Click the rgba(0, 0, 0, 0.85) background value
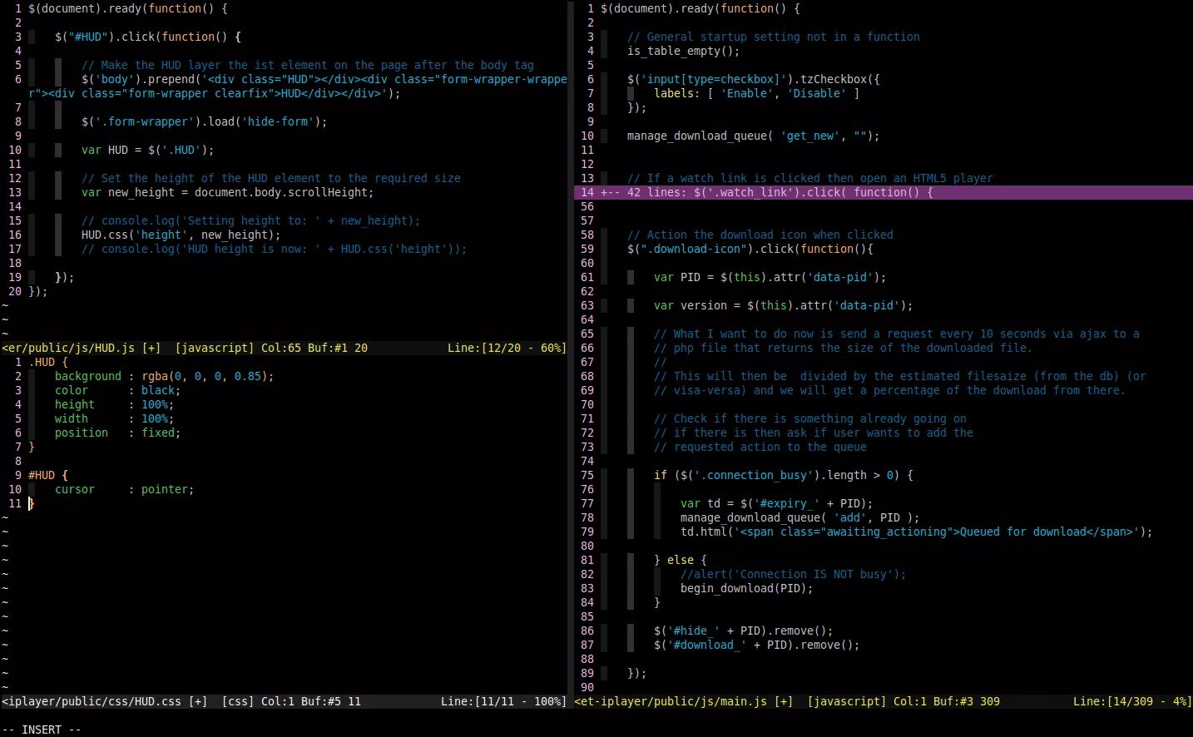The image size is (1193, 737). coord(205,376)
